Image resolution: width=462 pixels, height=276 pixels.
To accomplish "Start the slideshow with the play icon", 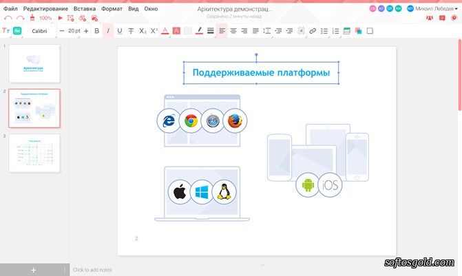I will coord(61,18).
